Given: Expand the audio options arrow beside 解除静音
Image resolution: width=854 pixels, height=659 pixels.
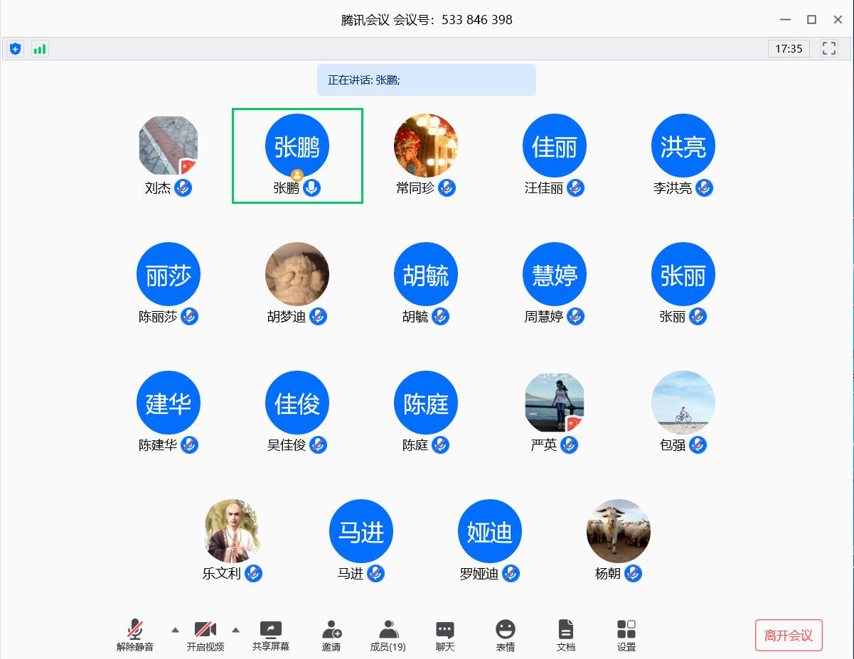Looking at the screenshot, I should click(175, 630).
